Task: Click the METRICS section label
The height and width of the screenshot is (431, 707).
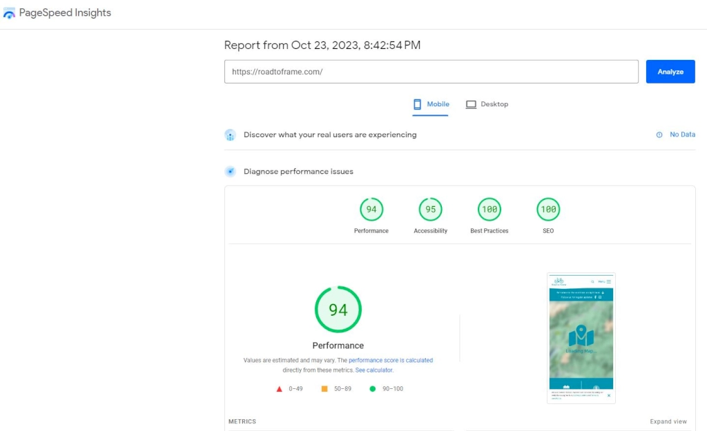Action: [x=242, y=421]
